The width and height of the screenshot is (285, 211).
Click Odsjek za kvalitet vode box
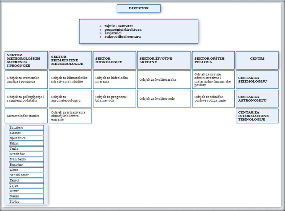[x=164, y=99]
